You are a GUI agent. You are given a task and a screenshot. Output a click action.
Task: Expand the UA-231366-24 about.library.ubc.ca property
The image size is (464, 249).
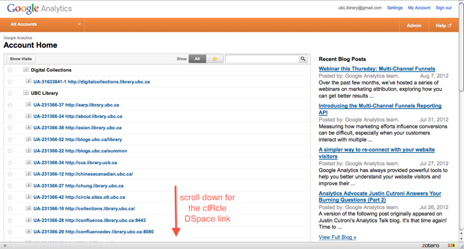click(x=29, y=116)
